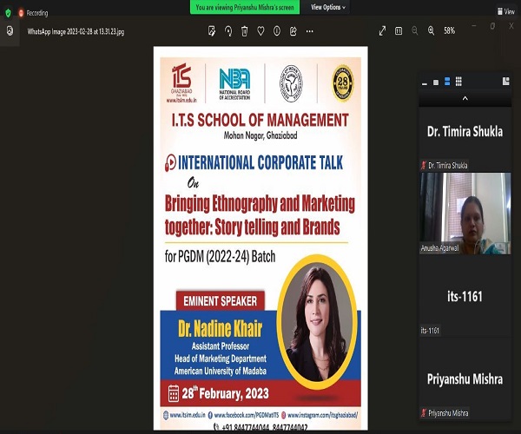This screenshot has width=521, height=434.
Task: Click the ITS Ghaziabad logo on poster
Action: click(181, 83)
